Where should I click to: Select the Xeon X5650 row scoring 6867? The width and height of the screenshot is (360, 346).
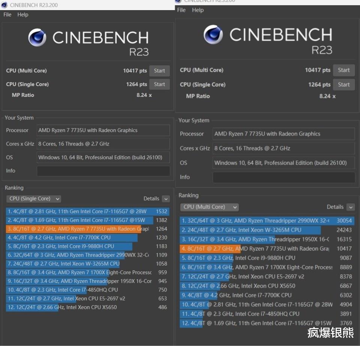(x=267, y=286)
